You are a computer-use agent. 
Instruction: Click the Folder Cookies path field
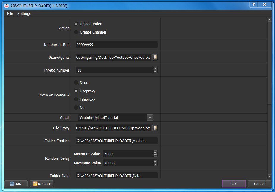[x=117, y=141]
